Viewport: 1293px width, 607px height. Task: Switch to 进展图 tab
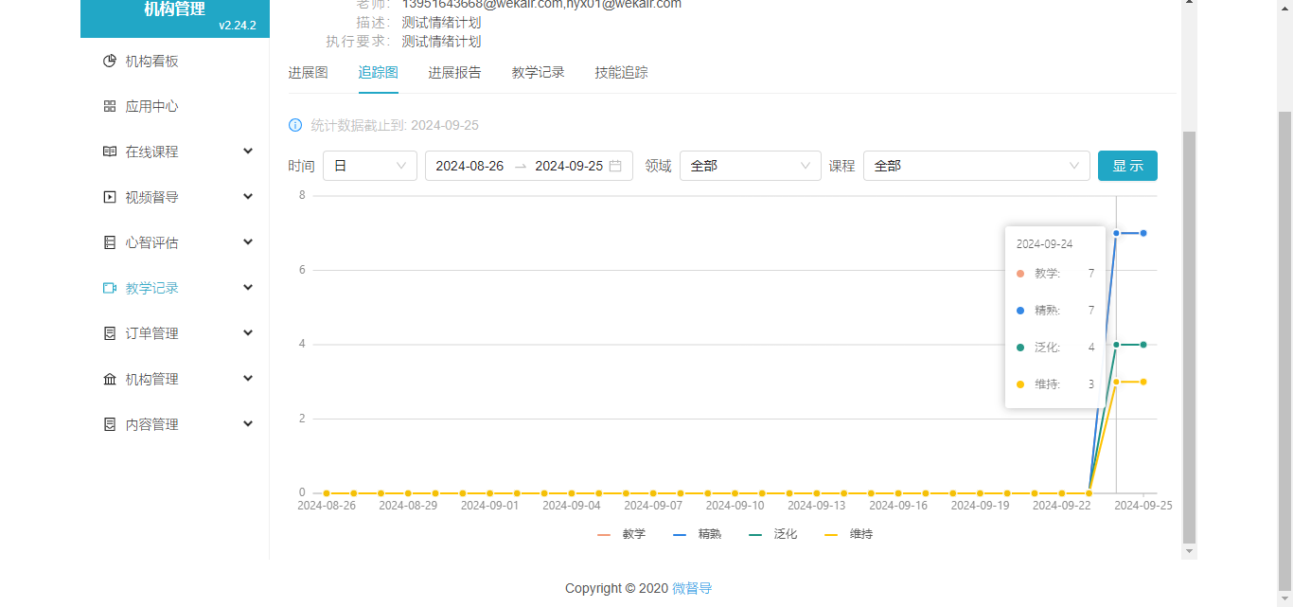309,73
